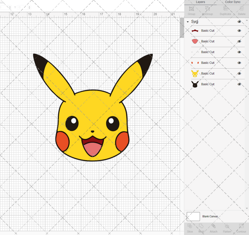Toggle the orange cheeks layer visibility
Image resolution: width=249 pixels, height=235 pixels.
(x=239, y=63)
